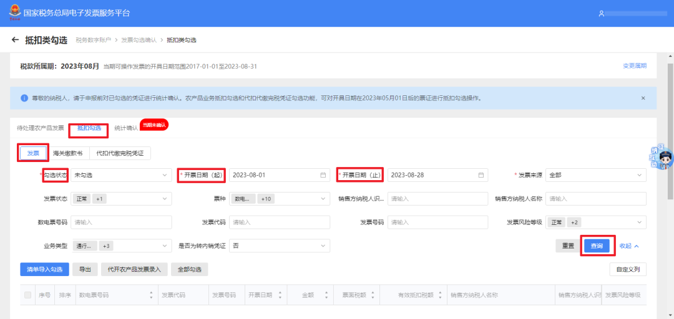The image size is (674, 319).
Task: Switch to 统计确认 tab
Action: [126, 128]
